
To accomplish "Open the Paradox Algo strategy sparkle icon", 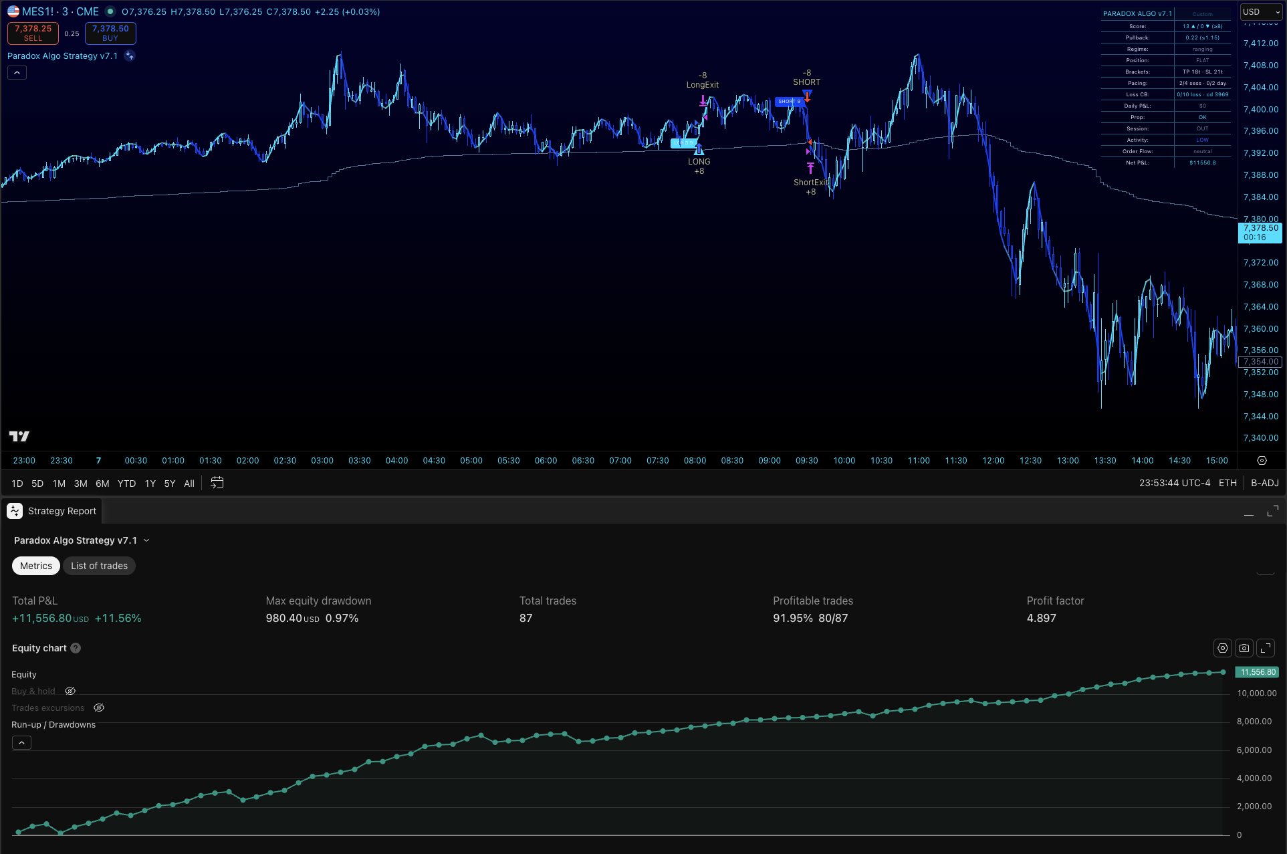I will [130, 56].
